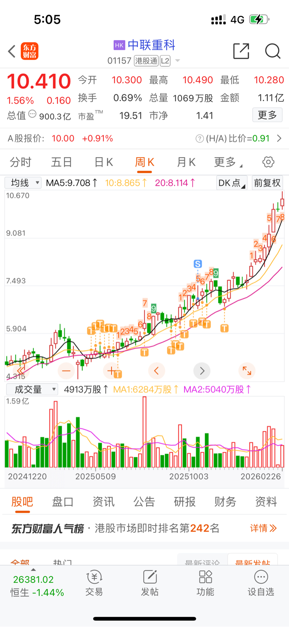This screenshot has height=627, width=289.
Task: Open 研报 tab
Action: pyautogui.click(x=185, y=502)
